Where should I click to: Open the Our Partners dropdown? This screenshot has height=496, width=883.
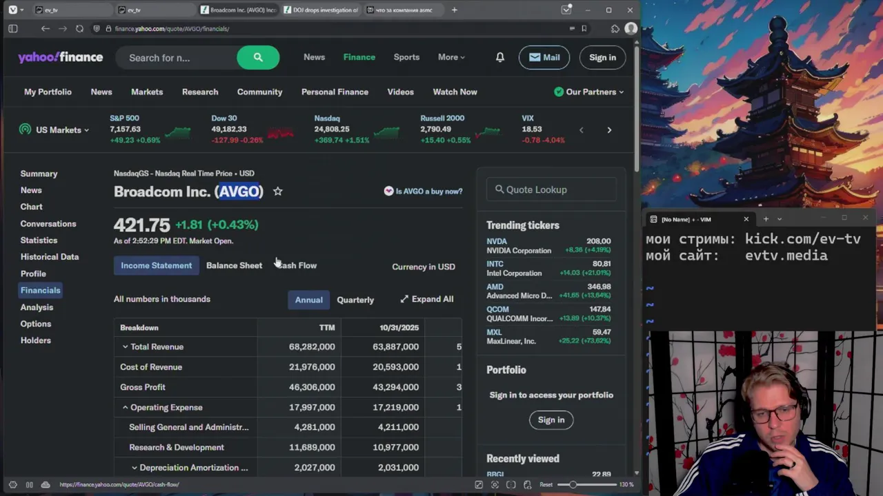tap(589, 92)
